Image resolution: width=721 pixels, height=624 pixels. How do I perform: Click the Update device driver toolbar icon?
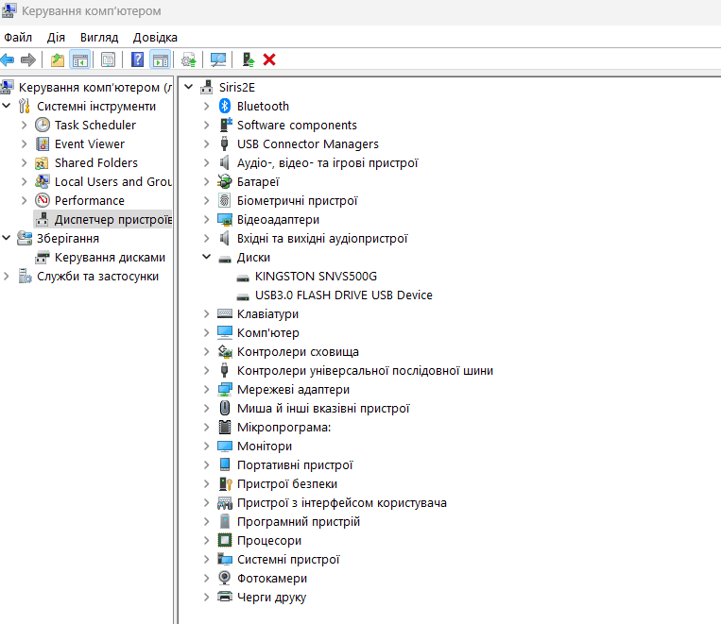(189, 59)
